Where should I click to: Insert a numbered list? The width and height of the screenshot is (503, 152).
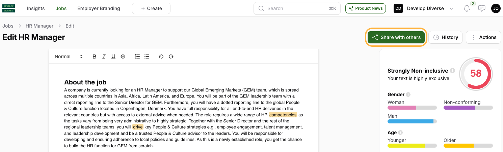point(137,56)
